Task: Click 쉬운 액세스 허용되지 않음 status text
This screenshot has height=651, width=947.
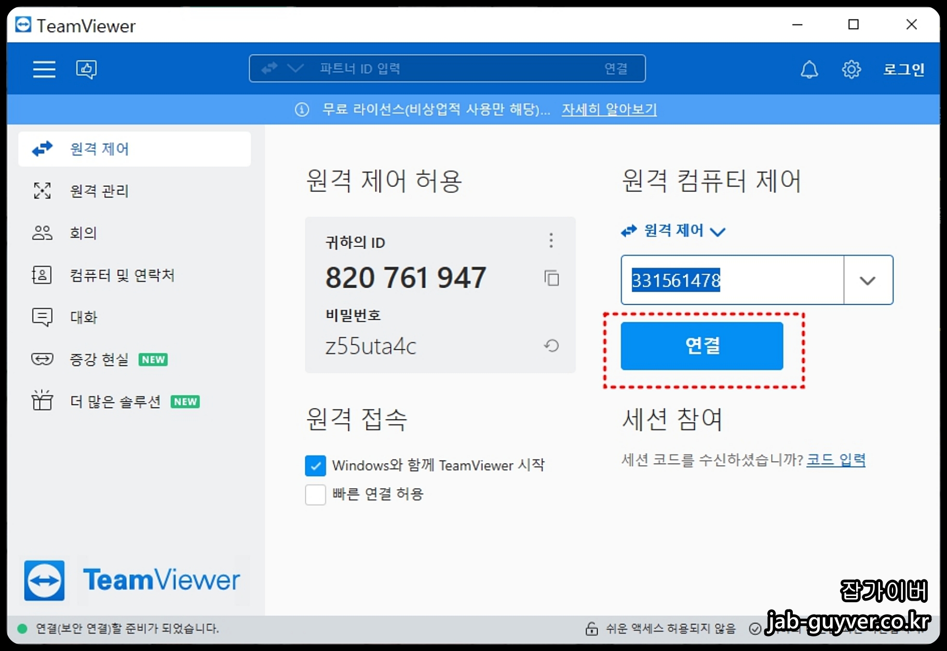Action: click(671, 629)
